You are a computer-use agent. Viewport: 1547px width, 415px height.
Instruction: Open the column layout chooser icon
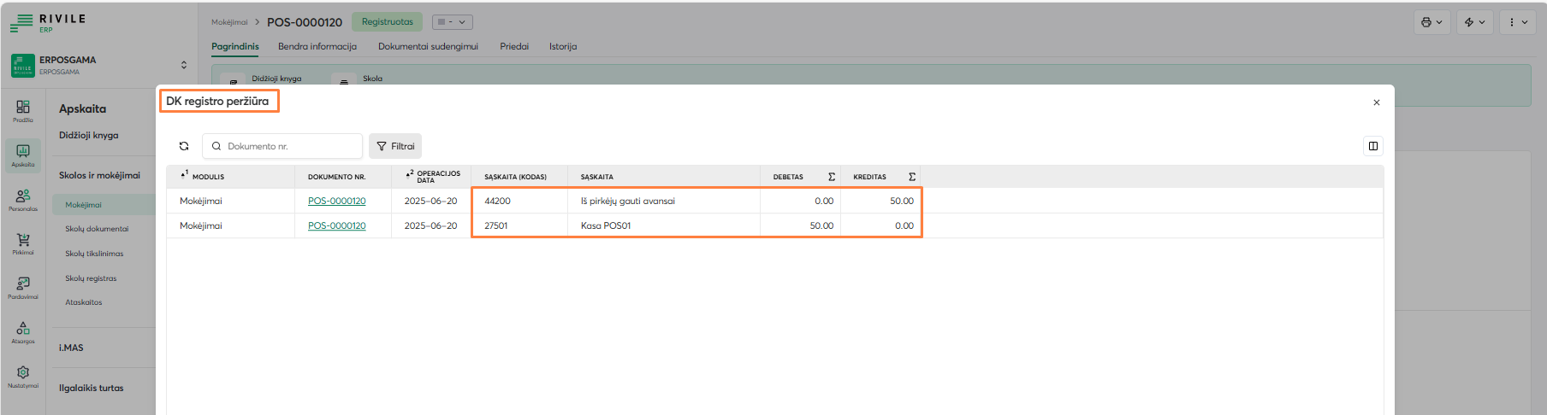(x=1372, y=146)
